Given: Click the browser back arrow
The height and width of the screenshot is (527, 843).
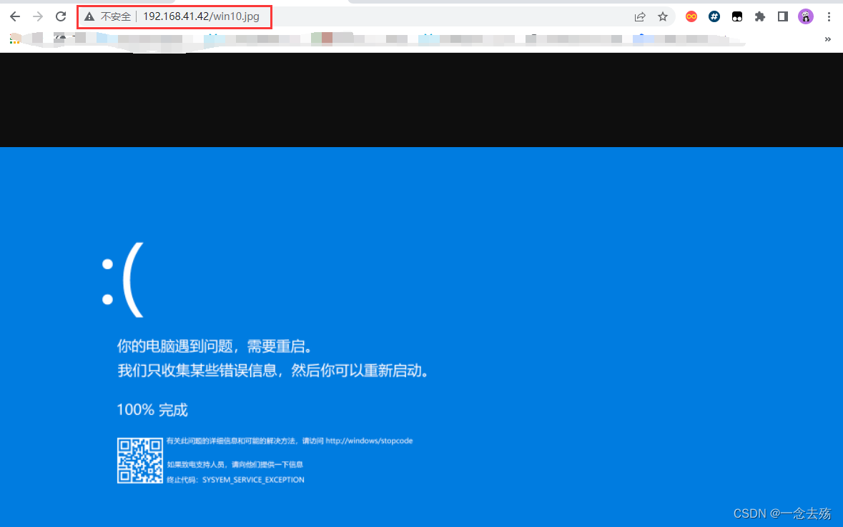Looking at the screenshot, I should click(14, 16).
